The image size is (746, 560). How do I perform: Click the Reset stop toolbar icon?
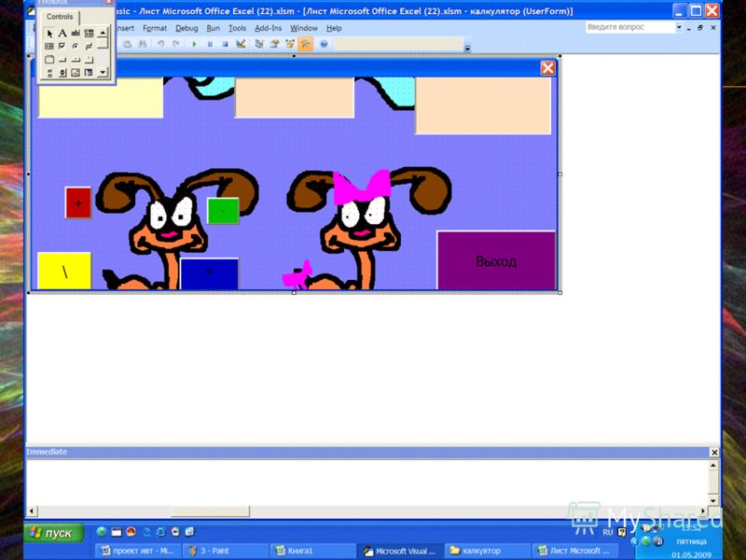click(x=225, y=44)
